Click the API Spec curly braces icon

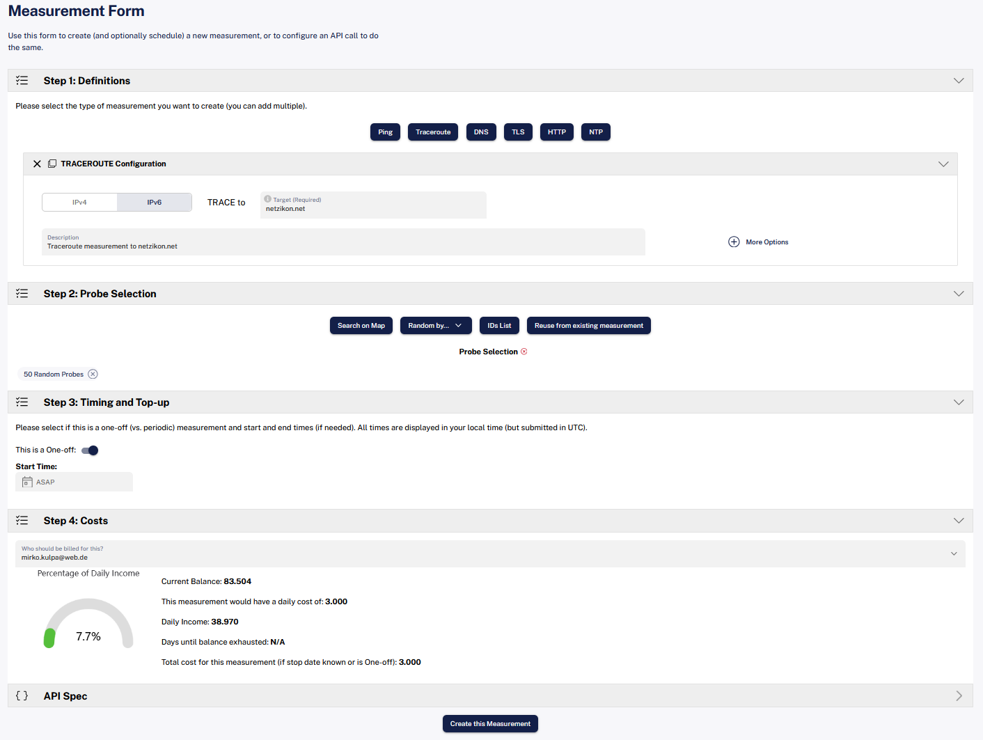pos(22,696)
